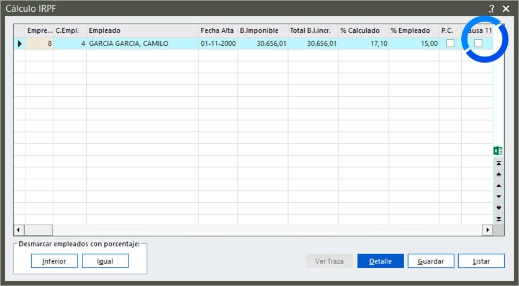
Task: Save with the Guardar button
Action: tap(431, 261)
